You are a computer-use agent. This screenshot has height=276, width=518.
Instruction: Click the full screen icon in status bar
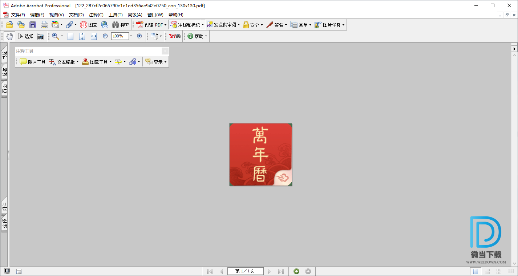click(x=7, y=271)
